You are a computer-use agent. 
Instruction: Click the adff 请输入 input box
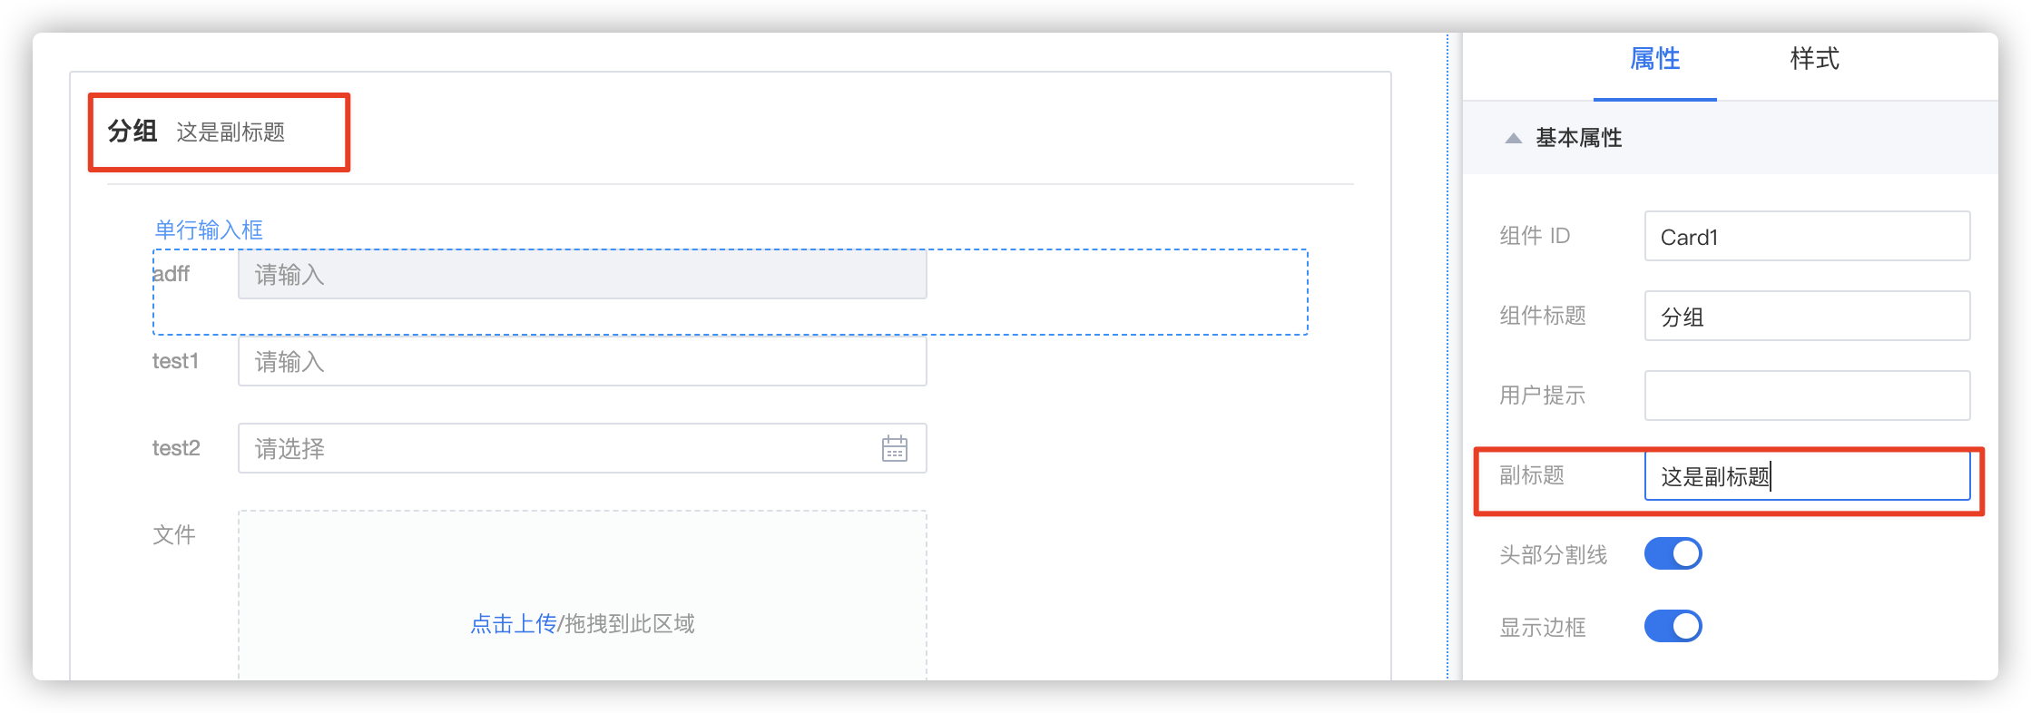(582, 275)
